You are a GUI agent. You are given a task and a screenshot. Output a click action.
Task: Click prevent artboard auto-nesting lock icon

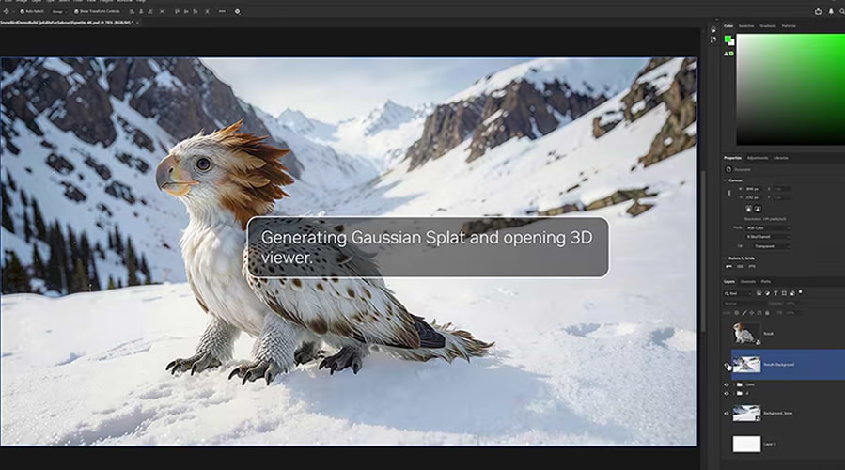(759, 313)
